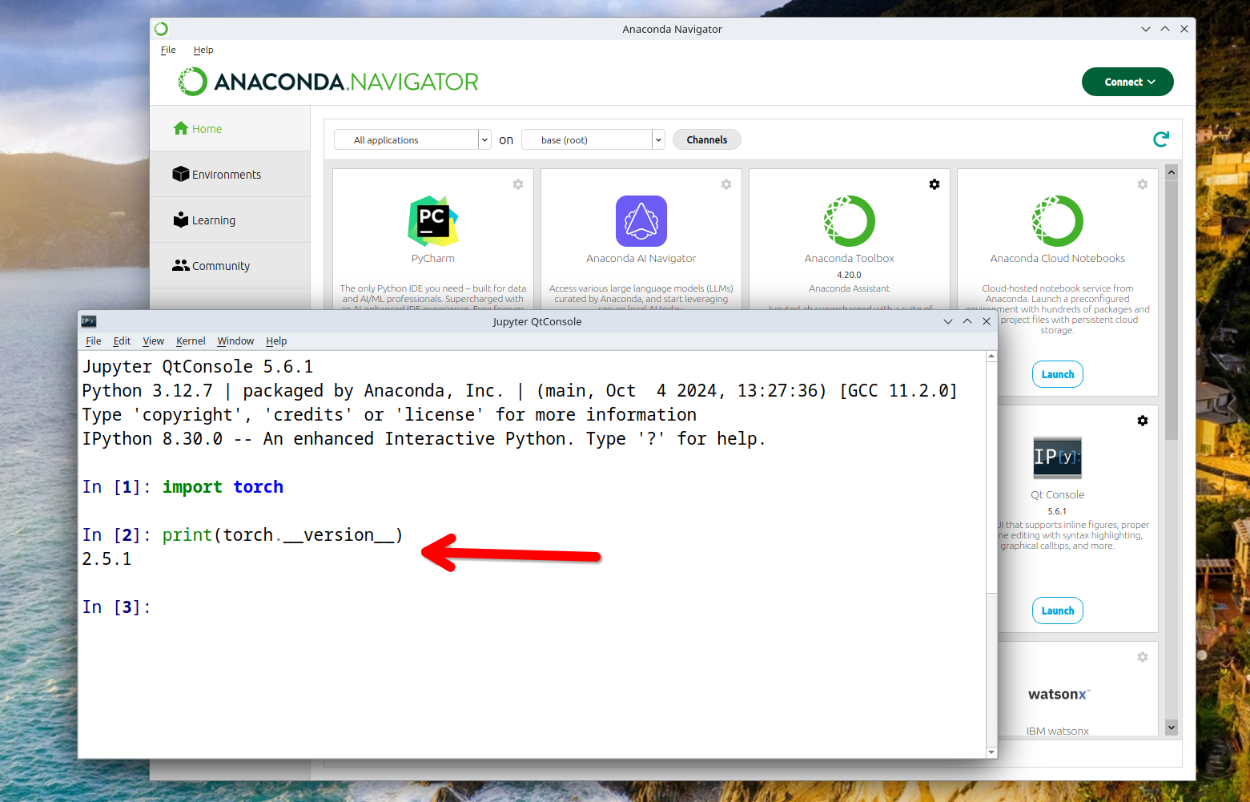The height and width of the screenshot is (802, 1250).
Task: Click the 'import torch' code line
Action: click(223, 487)
